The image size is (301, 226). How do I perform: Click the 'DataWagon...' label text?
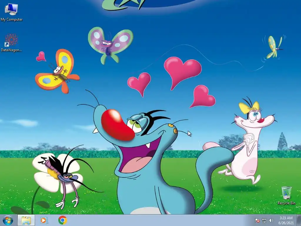click(11, 50)
